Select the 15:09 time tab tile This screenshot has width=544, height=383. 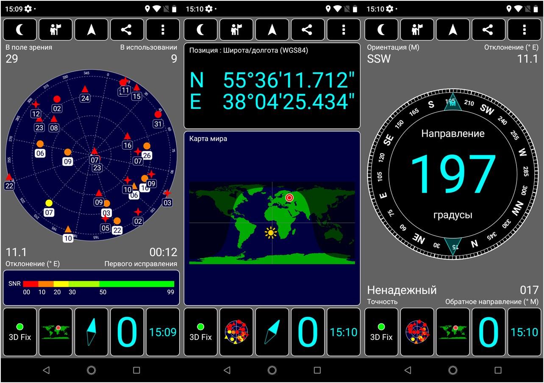(x=163, y=332)
